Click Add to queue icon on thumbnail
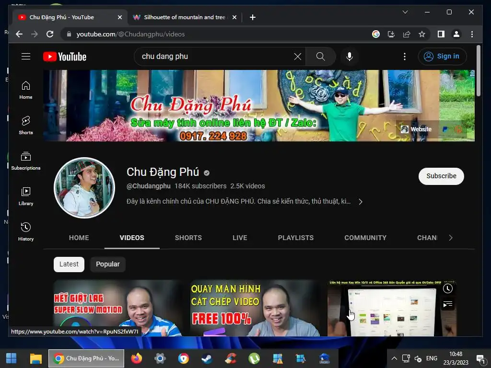Image resolution: width=491 pixels, height=368 pixels. click(448, 304)
